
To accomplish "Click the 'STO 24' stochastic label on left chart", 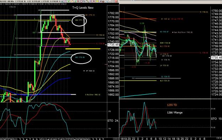I will [x=113, y=121].
